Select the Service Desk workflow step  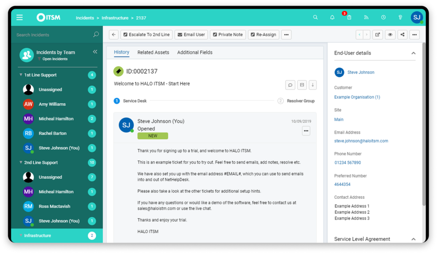pos(130,101)
